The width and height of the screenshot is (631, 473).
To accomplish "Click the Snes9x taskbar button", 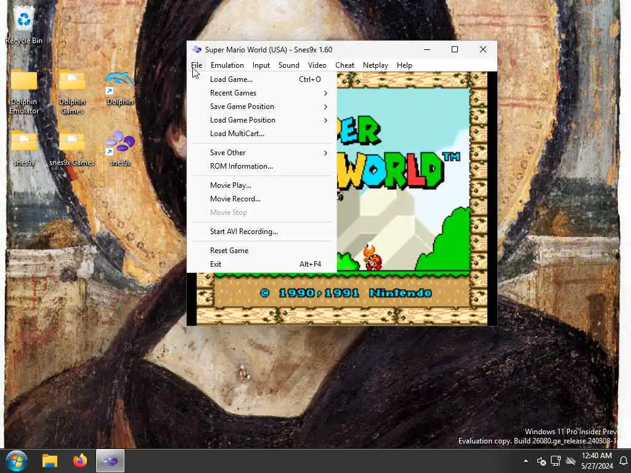I will [x=110, y=461].
